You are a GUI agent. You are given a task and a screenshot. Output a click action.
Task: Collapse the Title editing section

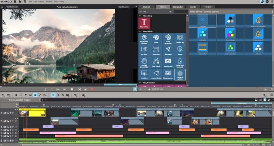[140, 16]
